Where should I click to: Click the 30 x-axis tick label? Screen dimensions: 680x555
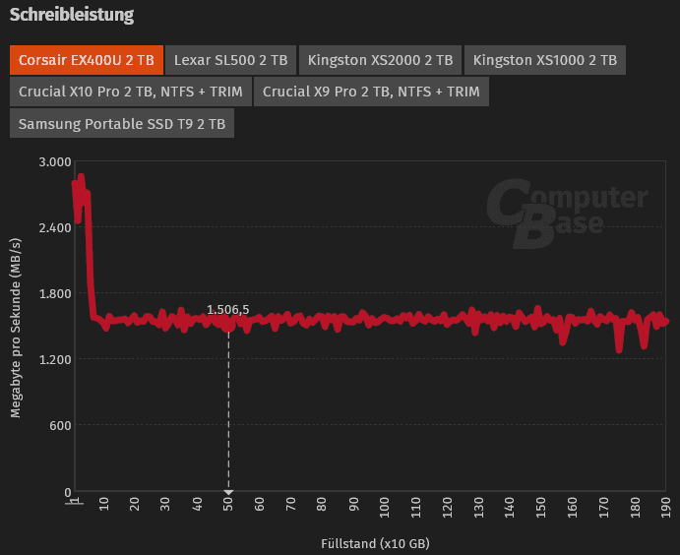[x=165, y=504]
